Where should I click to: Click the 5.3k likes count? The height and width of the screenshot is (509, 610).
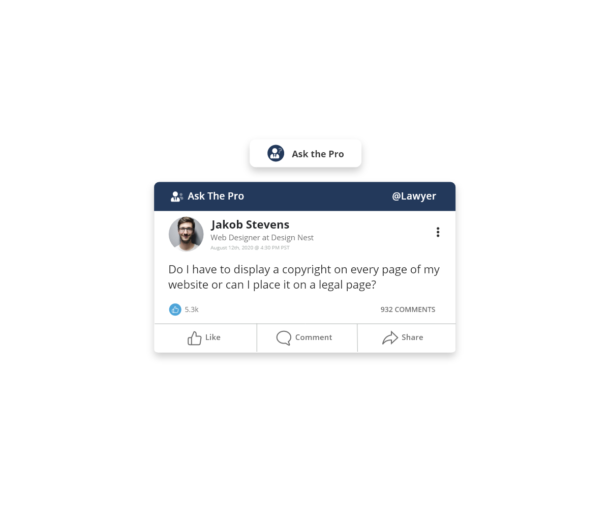tap(192, 309)
